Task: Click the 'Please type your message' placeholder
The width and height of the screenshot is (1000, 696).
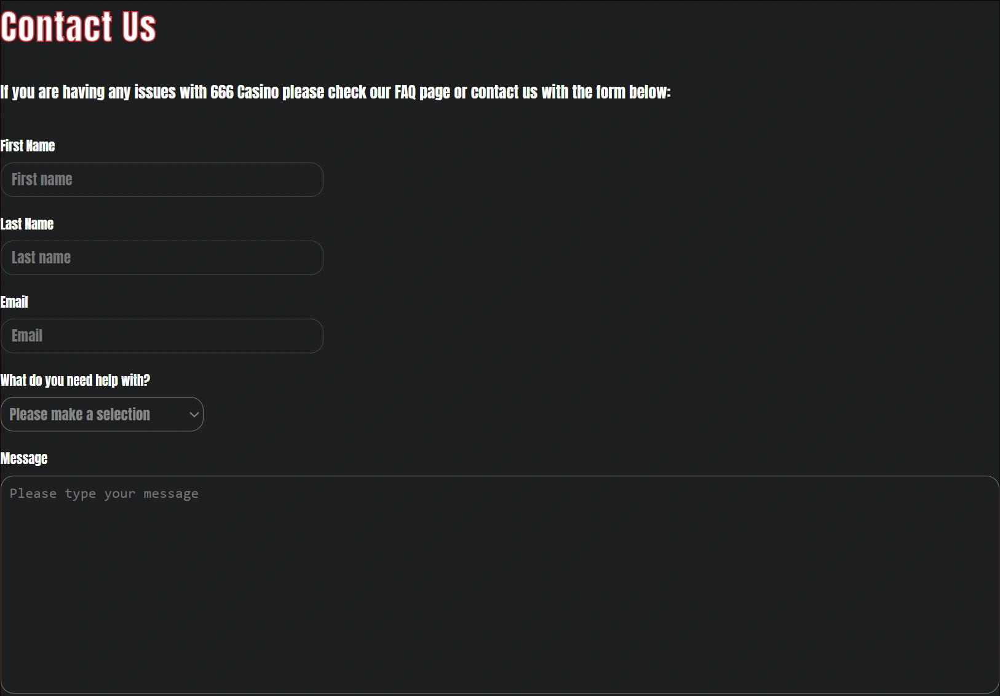Action: coord(105,493)
